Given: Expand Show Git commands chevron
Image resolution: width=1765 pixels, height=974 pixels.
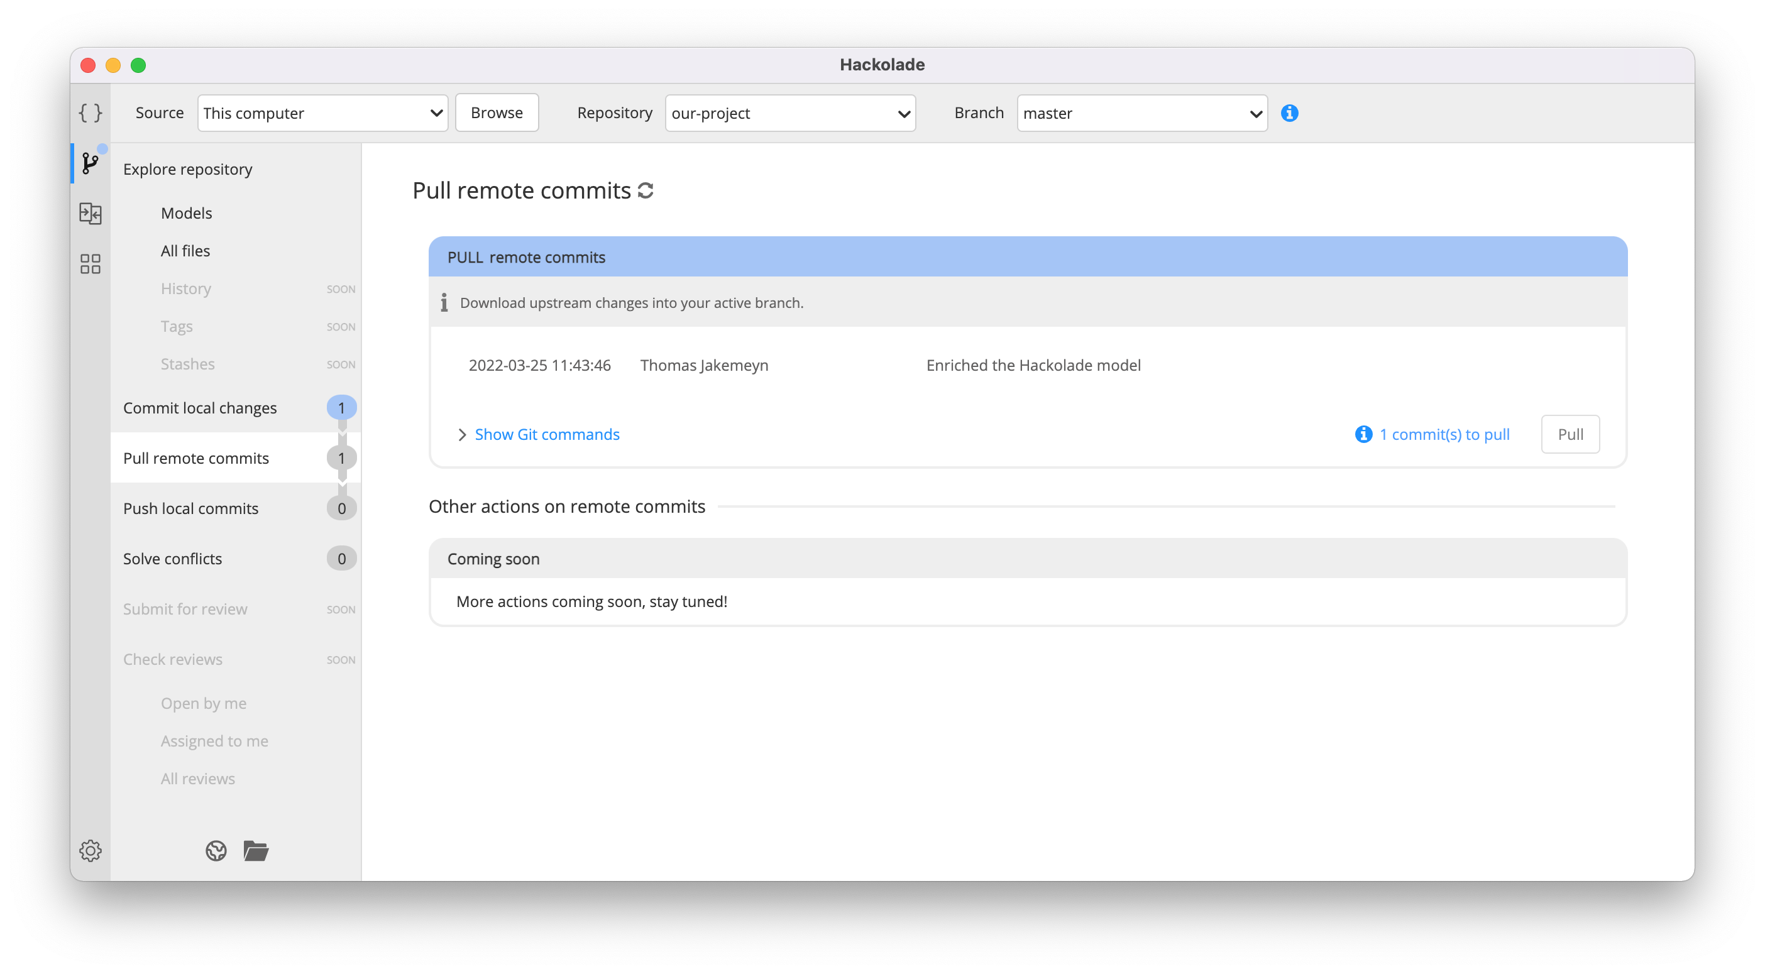Looking at the screenshot, I should (x=462, y=434).
